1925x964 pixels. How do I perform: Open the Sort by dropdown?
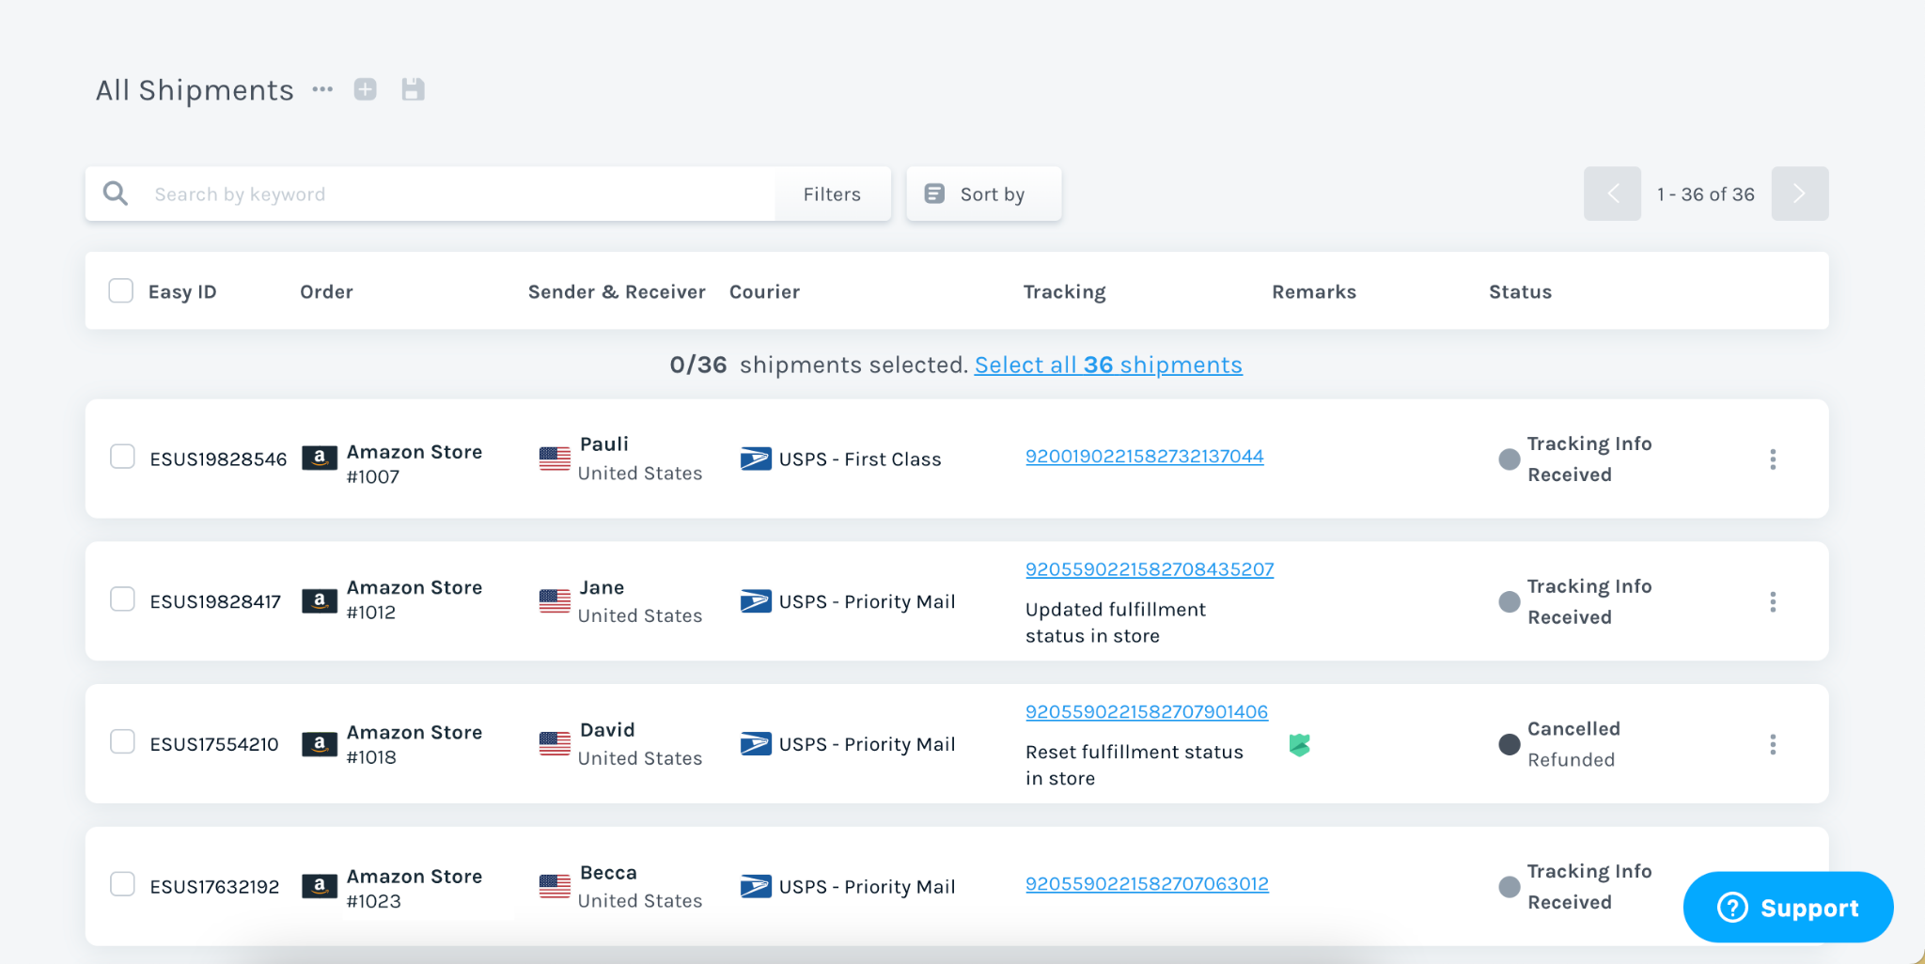click(983, 194)
